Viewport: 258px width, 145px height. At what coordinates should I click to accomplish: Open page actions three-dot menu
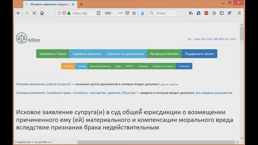(121, 13)
